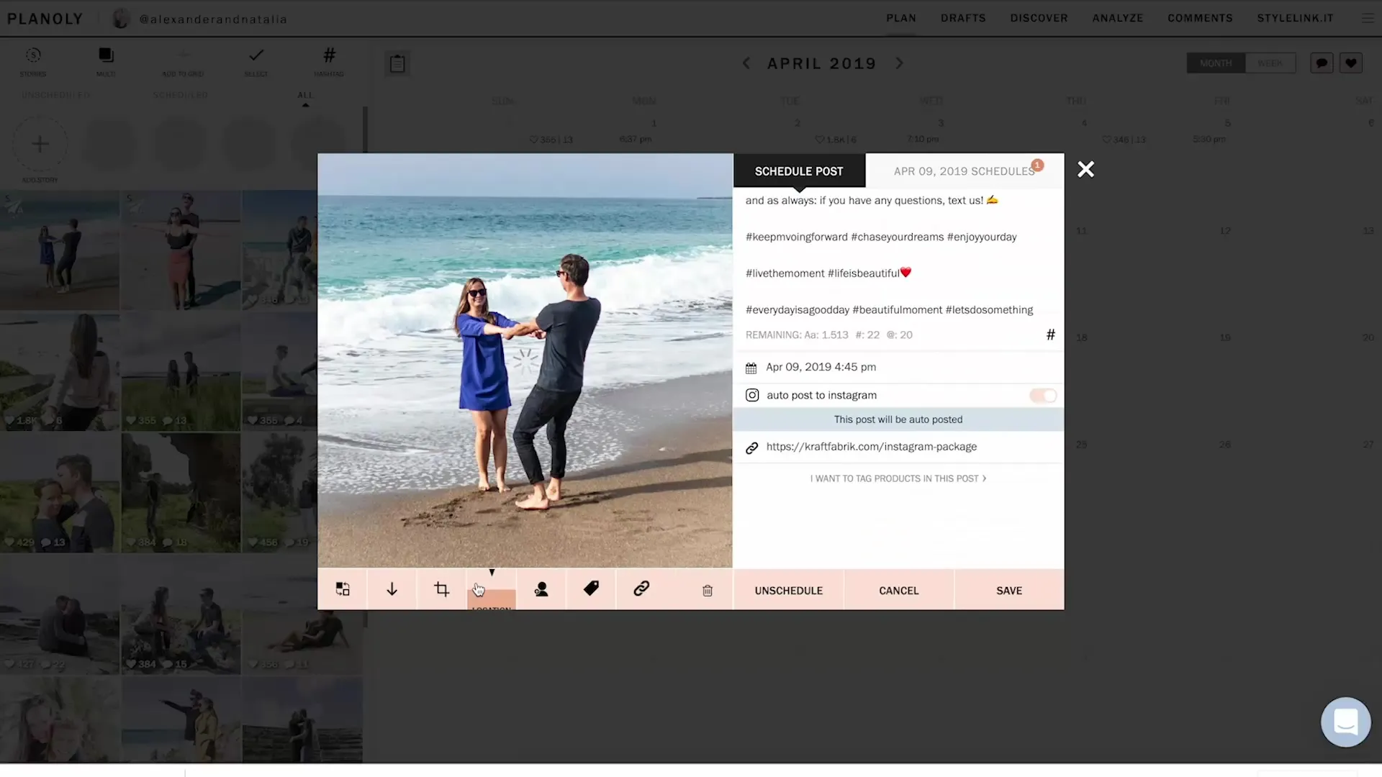
Task: Switch to the Schedule Post tab
Action: tap(799, 171)
